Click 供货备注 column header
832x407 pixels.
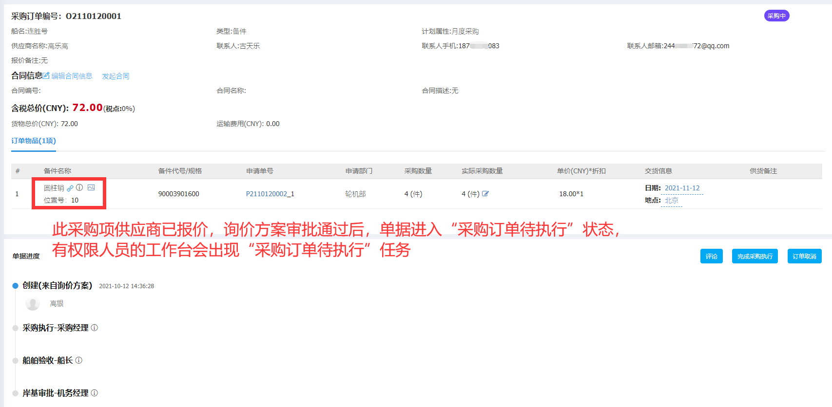point(763,171)
